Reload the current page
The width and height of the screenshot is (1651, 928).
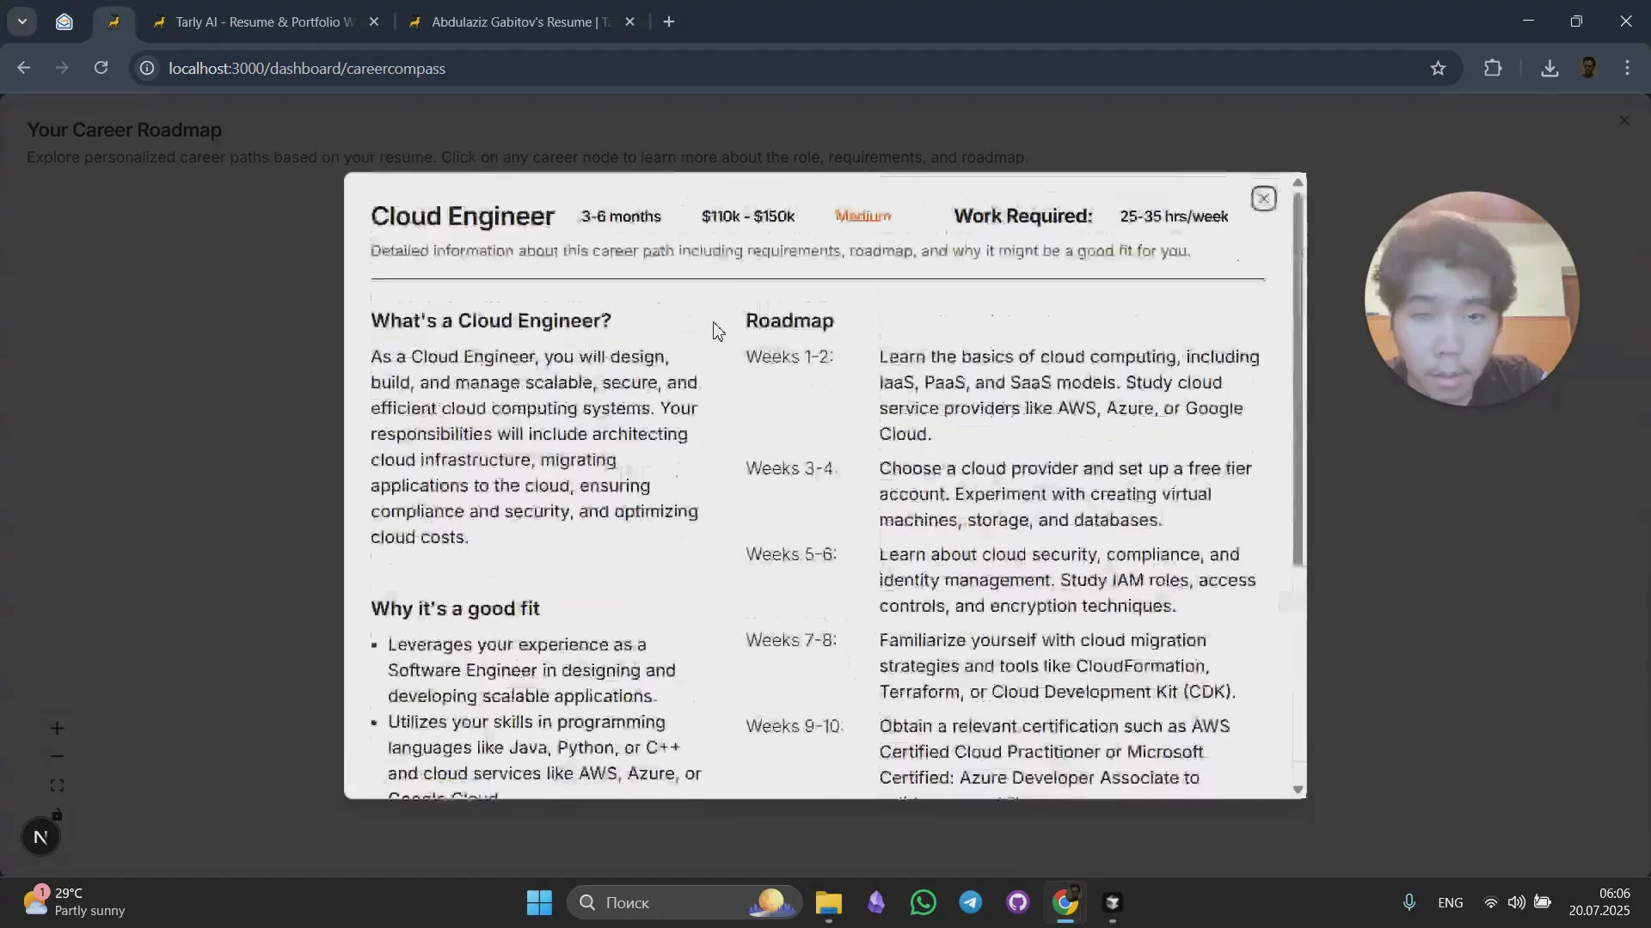point(101,68)
